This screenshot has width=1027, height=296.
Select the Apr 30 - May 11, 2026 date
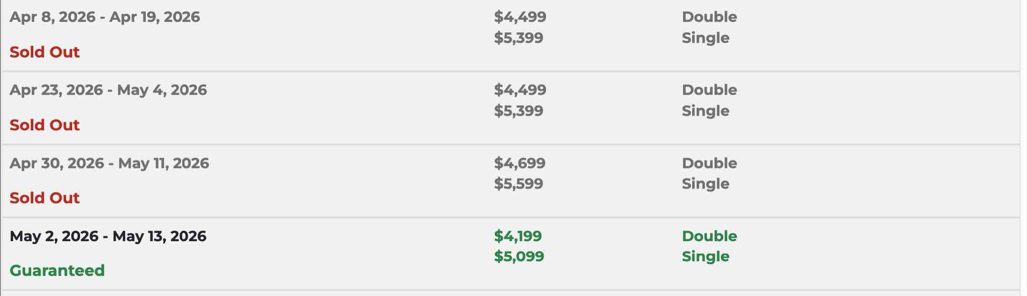(109, 164)
